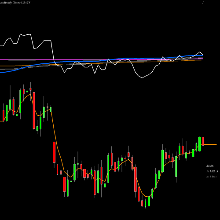Image resolution: width=220 pixels, height=220 pixels.
Task: Click the price value '33.26'
Action: coord(210,166)
